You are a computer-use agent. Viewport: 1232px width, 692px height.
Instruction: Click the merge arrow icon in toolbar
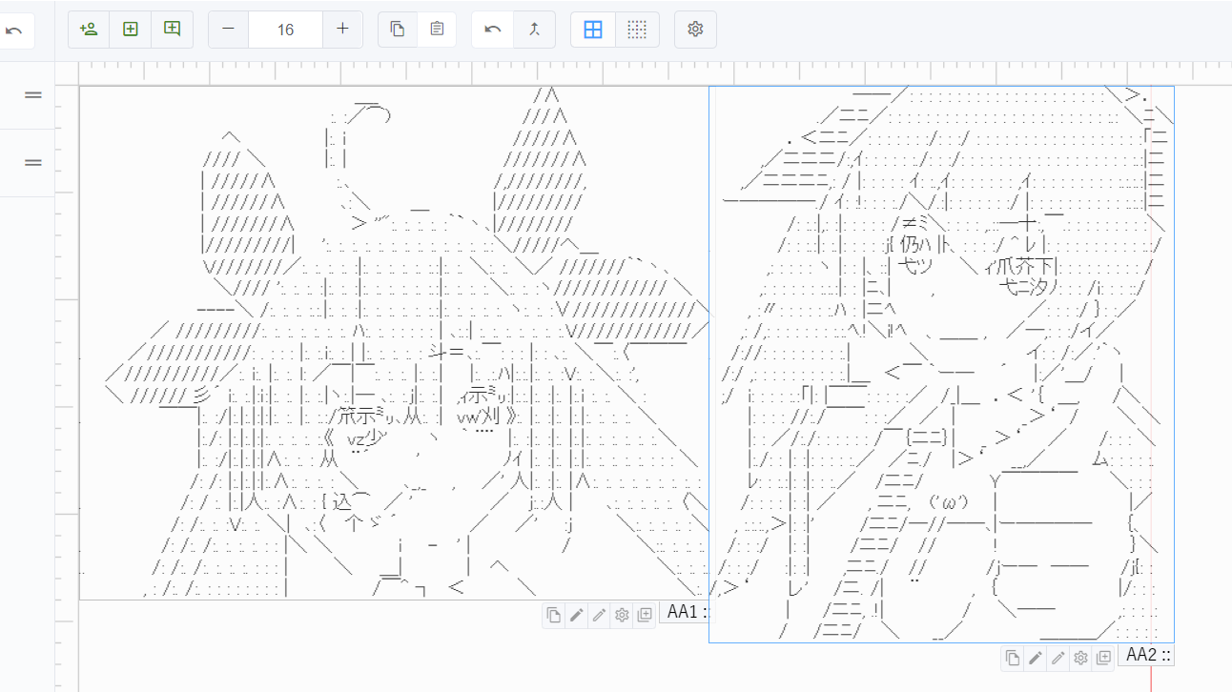[x=535, y=30]
